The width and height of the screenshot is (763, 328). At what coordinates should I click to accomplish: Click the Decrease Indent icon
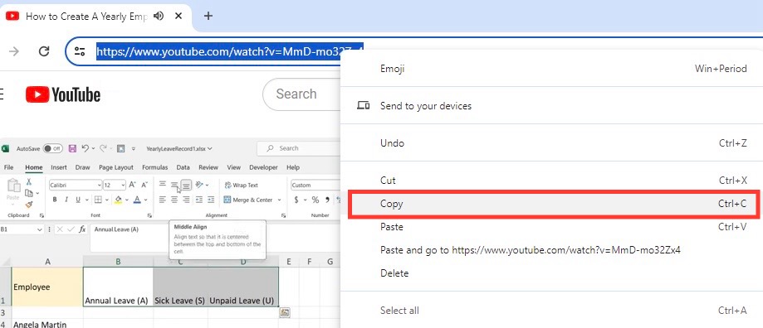point(199,200)
